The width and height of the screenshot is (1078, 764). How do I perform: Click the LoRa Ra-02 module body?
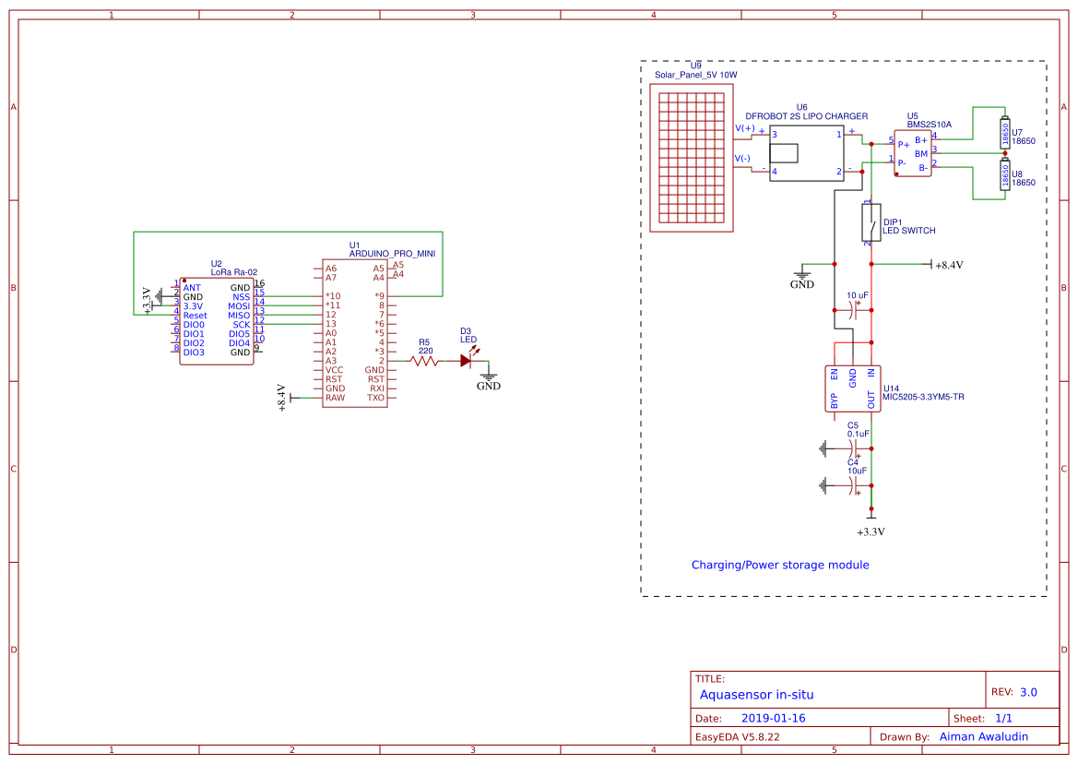click(216, 320)
